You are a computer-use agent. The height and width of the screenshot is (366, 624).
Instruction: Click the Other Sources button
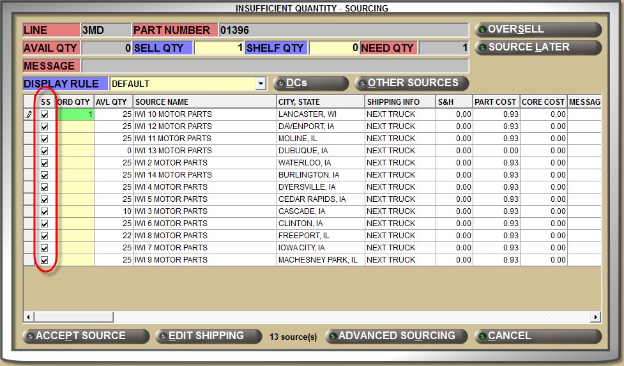point(412,84)
